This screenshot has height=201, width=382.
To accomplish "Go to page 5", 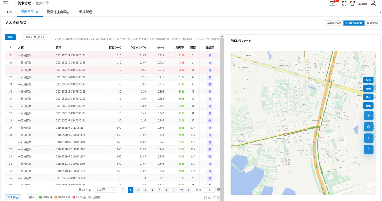I will [160, 190].
